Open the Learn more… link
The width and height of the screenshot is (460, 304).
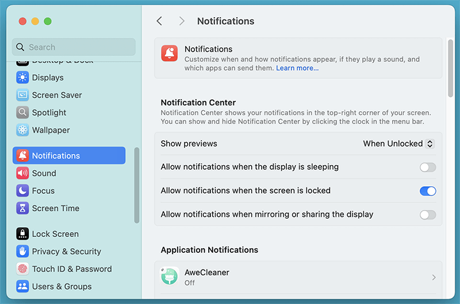(x=297, y=68)
